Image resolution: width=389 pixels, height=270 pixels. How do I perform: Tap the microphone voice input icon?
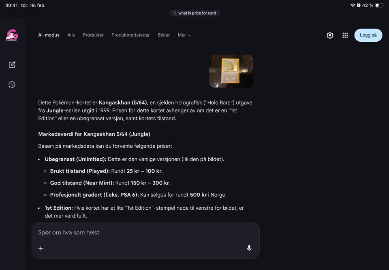pyautogui.click(x=249, y=248)
